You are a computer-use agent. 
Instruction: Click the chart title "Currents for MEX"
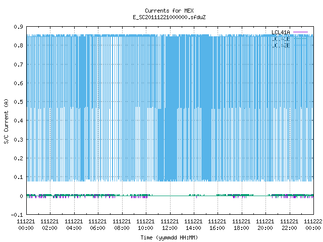[x=169, y=11]
